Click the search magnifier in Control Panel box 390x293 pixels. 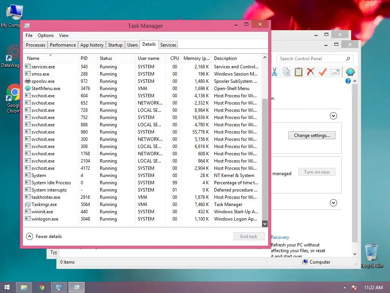point(348,59)
